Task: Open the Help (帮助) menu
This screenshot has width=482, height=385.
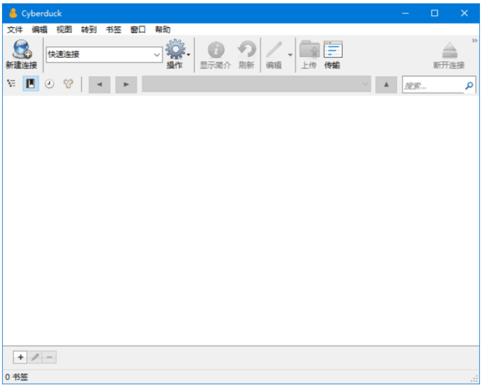Action: pos(163,29)
